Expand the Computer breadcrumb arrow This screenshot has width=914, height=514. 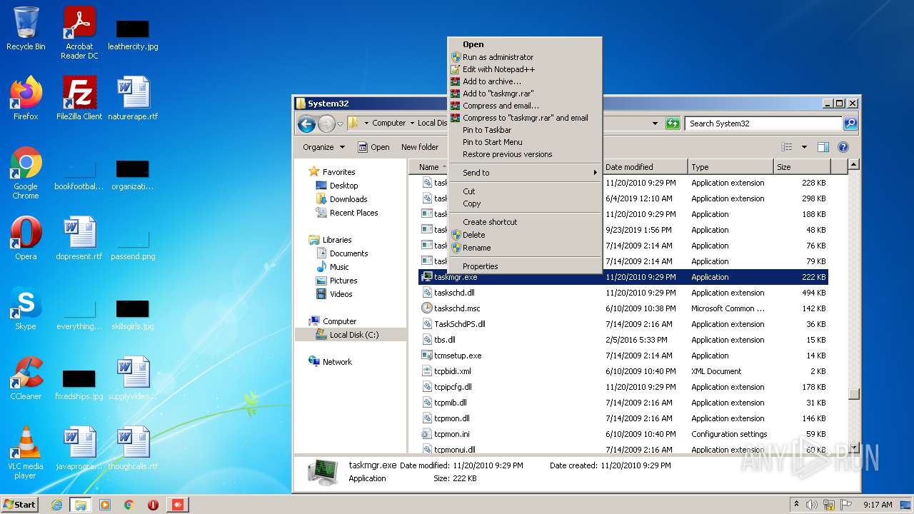[x=411, y=124]
